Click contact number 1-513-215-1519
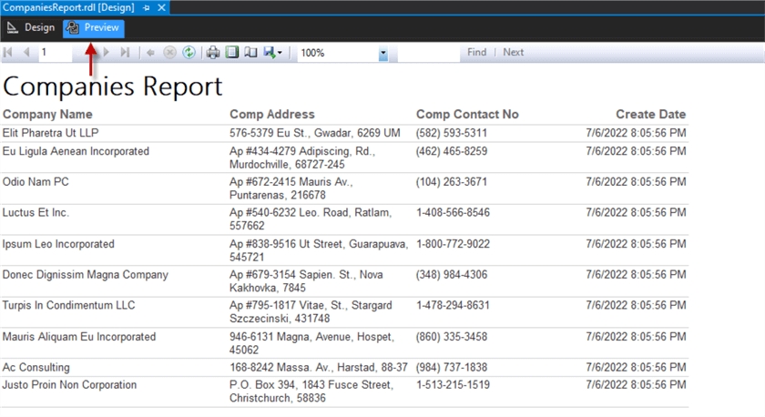The width and height of the screenshot is (765, 417). [x=453, y=385]
